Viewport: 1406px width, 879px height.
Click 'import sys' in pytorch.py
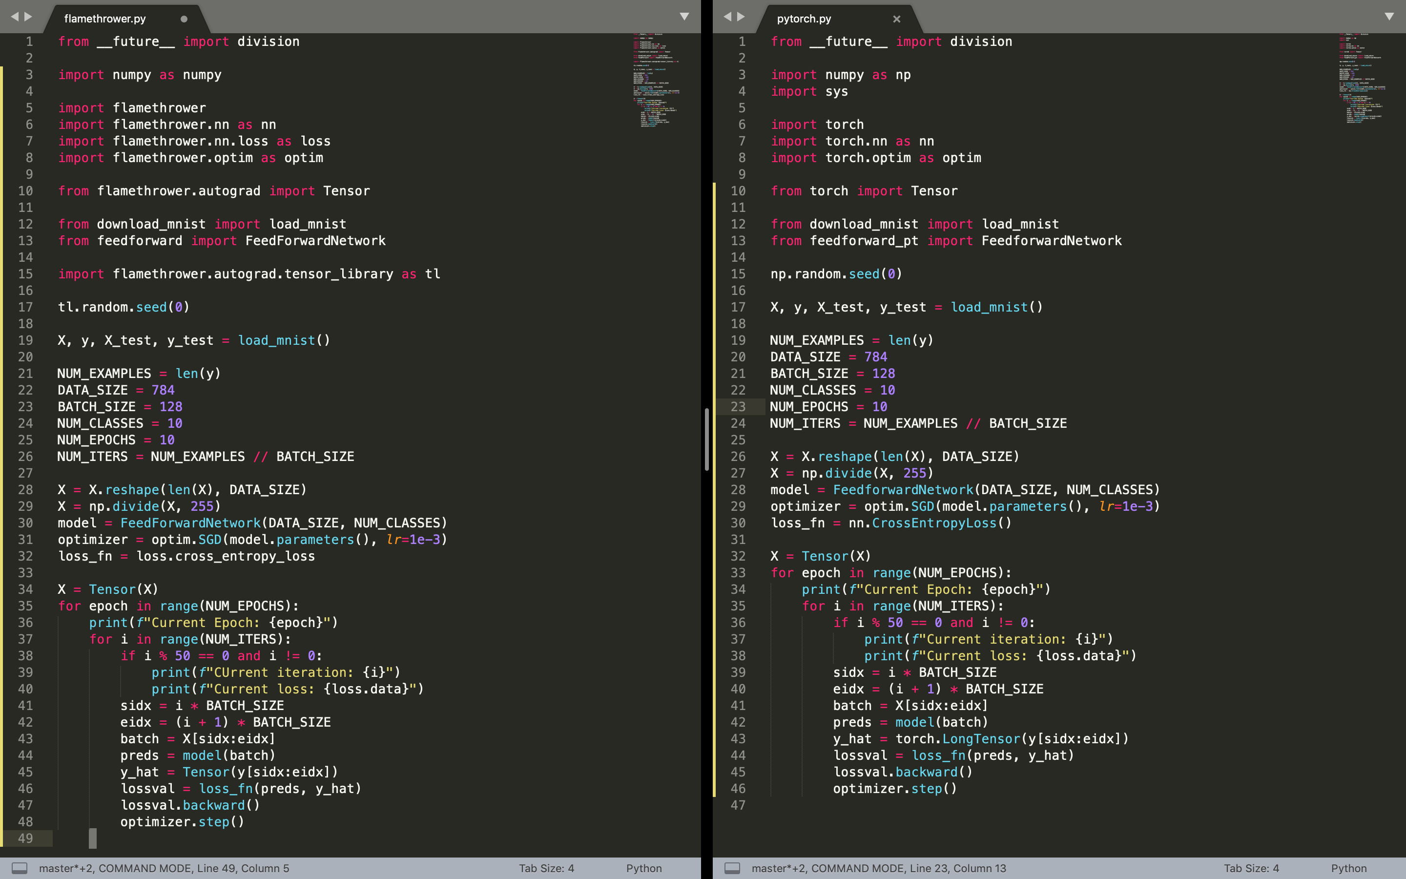[x=809, y=91]
